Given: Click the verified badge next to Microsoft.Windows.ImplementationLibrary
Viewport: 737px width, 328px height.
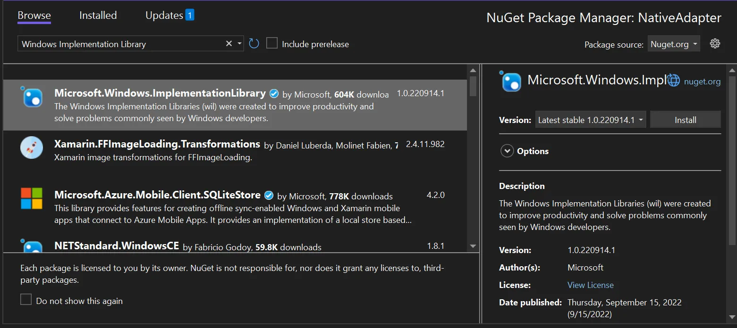Looking at the screenshot, I should [274, 93].
